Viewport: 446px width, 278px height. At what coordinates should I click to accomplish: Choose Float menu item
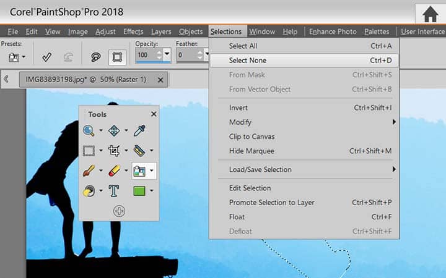[x=304, y=217]
